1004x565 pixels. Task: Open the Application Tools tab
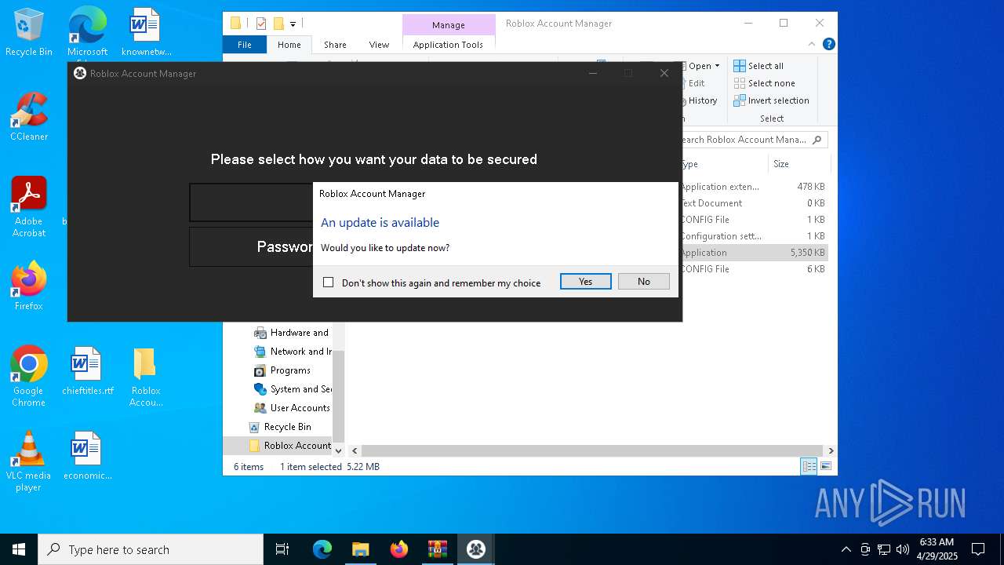pos(448,45)
